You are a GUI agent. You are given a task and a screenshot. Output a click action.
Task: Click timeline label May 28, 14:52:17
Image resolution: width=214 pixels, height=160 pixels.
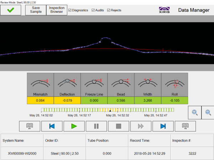click(x=79, y=115)
